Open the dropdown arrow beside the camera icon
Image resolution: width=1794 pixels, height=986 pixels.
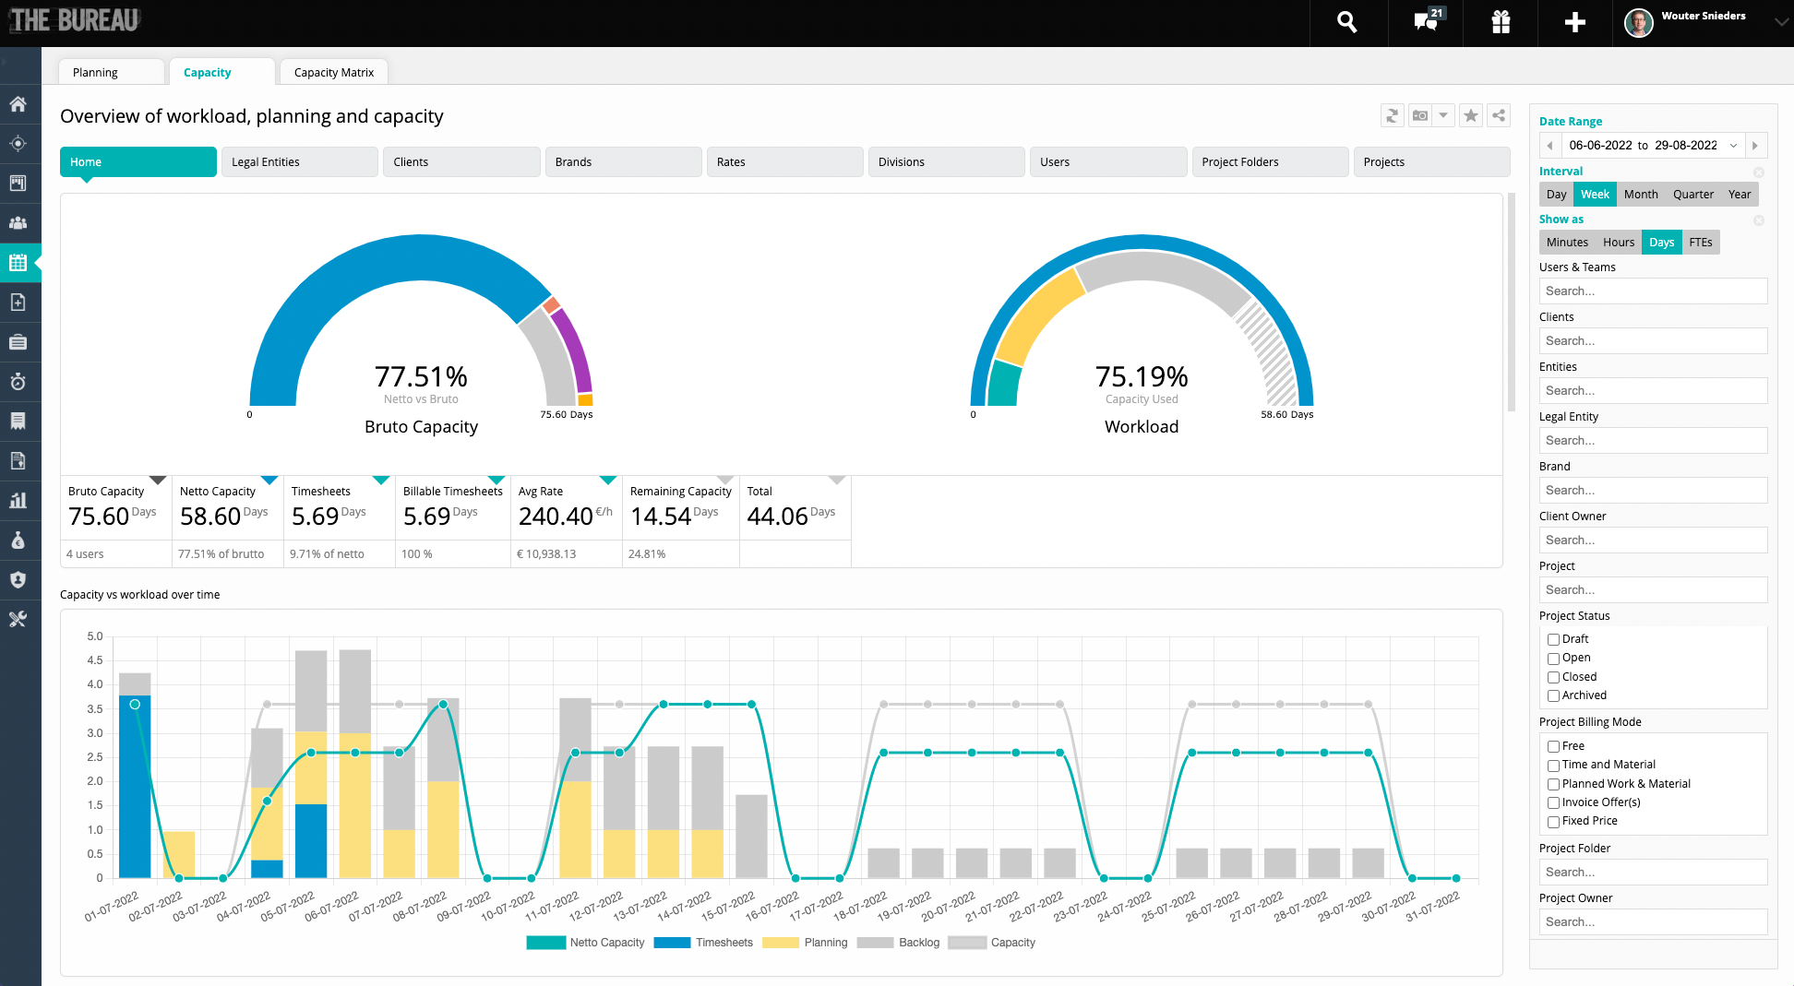tap(1443, 115)
